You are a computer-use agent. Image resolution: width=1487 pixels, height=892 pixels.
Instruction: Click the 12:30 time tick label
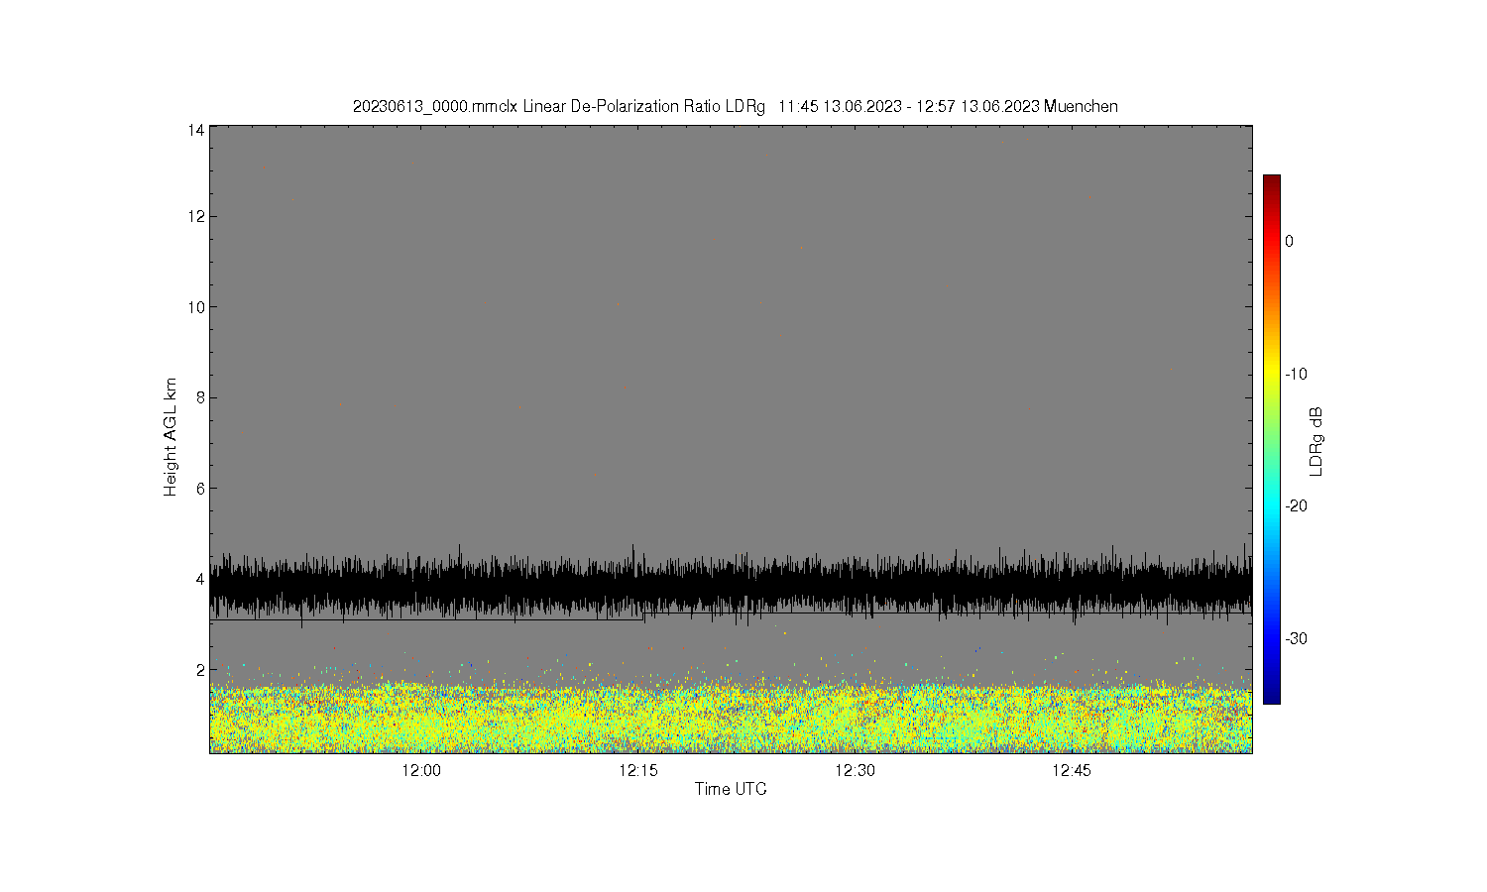pyautogui.click(x=855, y=771)
